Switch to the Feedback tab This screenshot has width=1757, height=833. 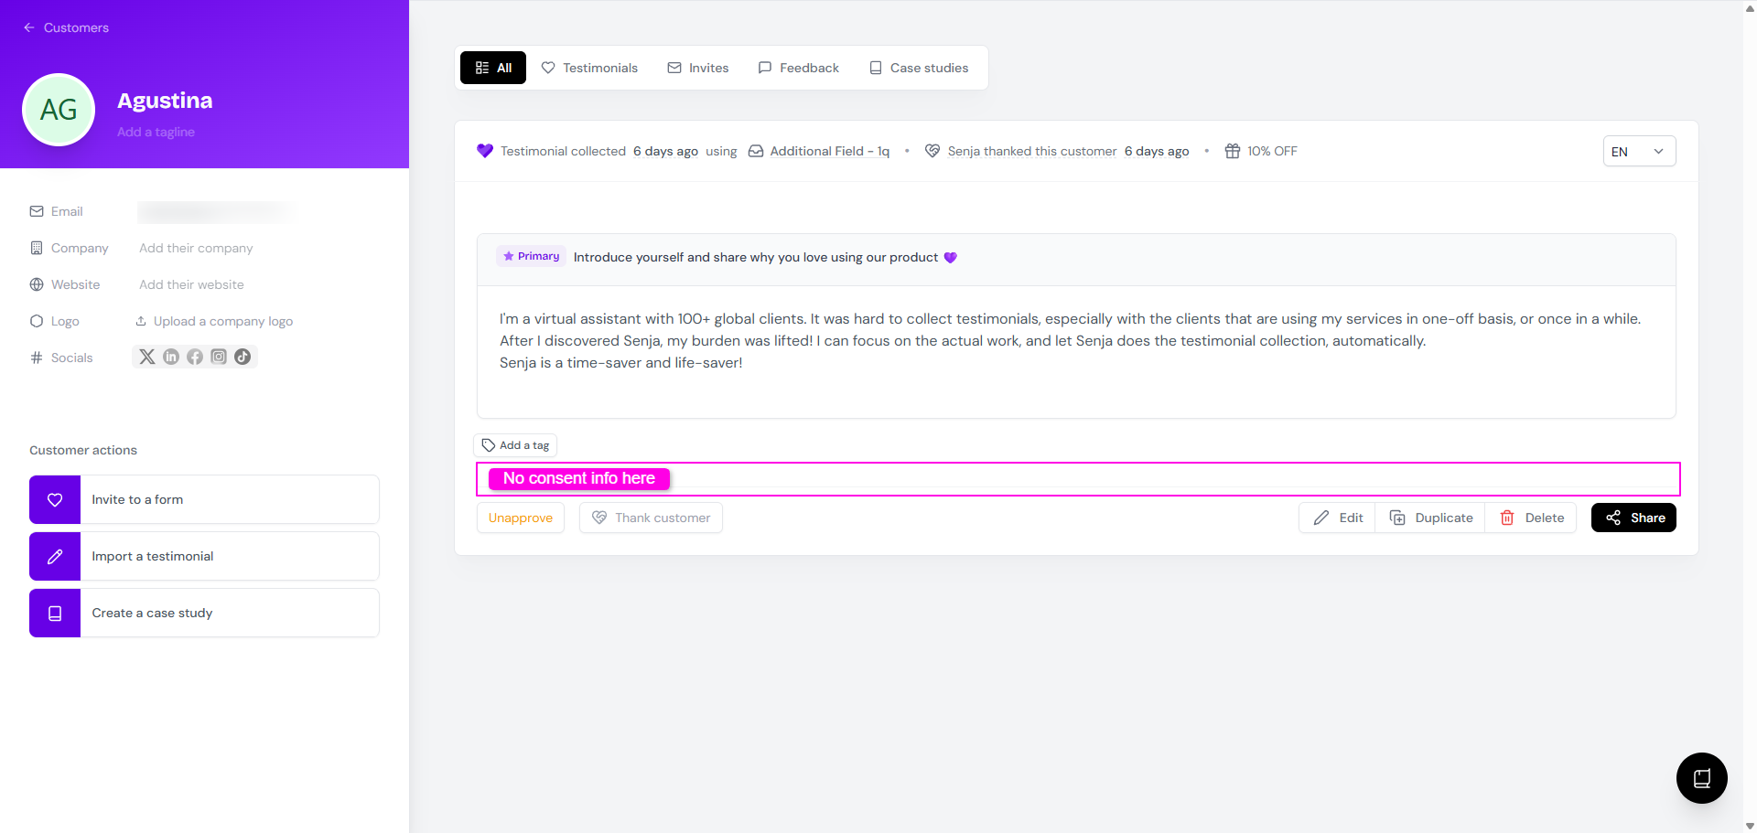(x=799, y=68)
